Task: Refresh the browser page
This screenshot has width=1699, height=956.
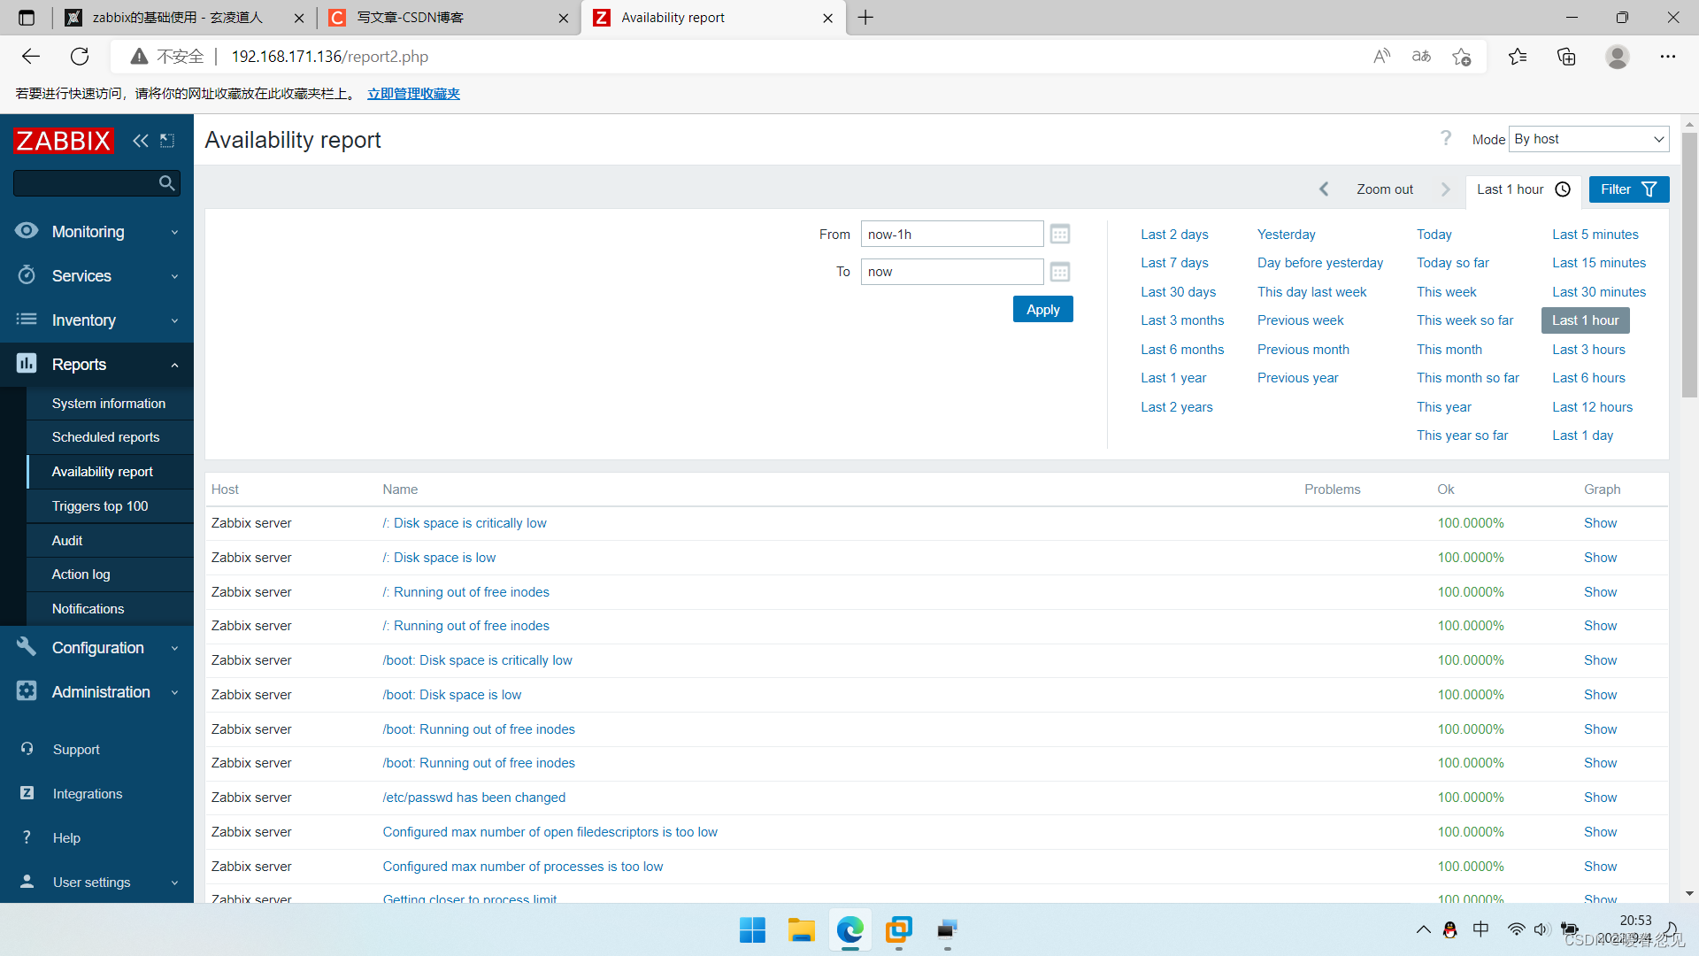Action: pos(80,57)
